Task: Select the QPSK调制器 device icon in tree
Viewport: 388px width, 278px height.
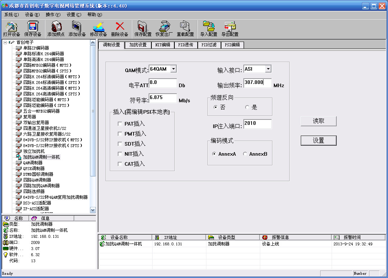Action: tap(19, 169)
